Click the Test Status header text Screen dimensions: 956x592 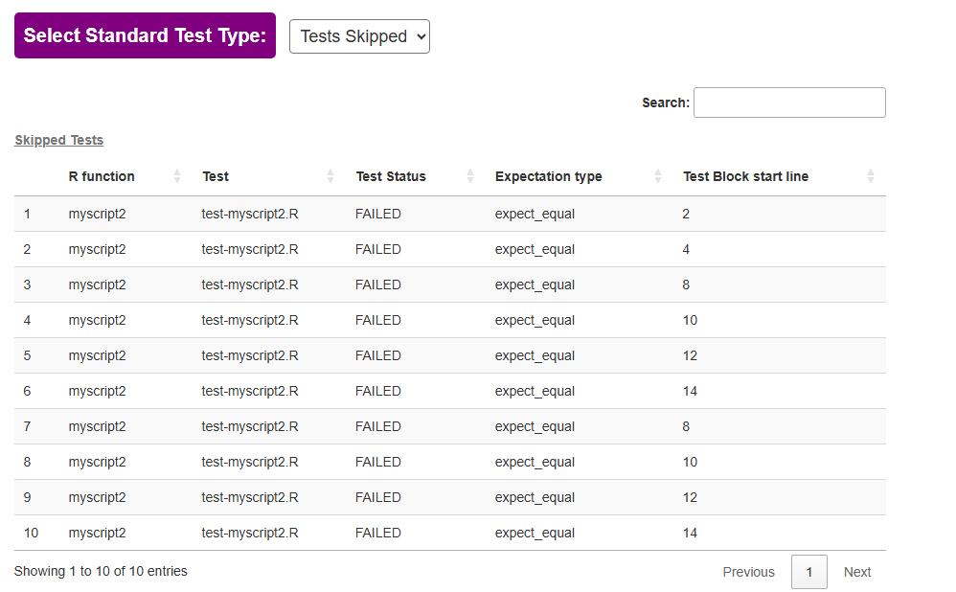point(391,176)
